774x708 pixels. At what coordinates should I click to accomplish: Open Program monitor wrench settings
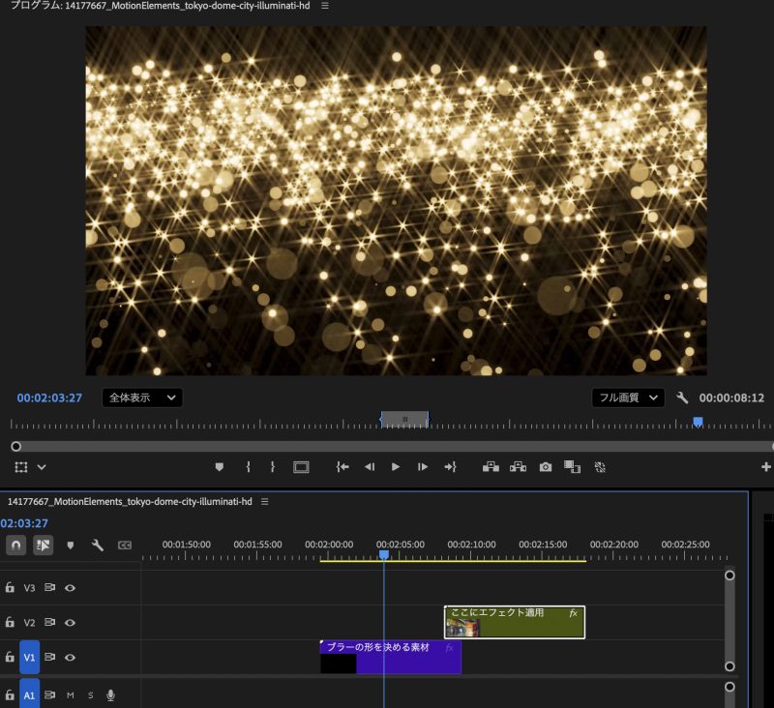tap(682, 398)
